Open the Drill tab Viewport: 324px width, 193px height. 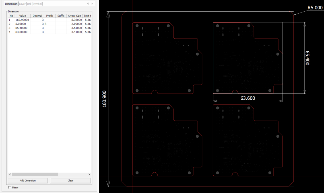(29, 4)
